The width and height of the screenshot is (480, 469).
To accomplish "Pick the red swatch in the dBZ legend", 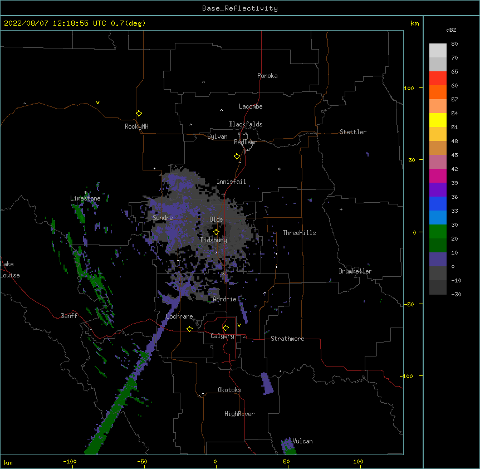I will point(438,79).
